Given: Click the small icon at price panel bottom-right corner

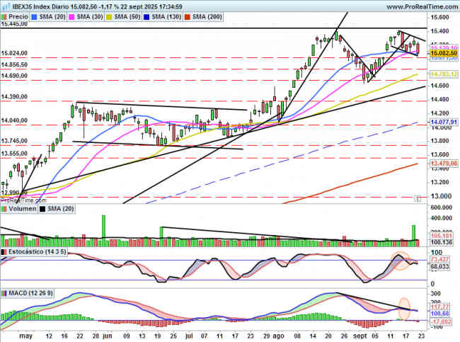Looking at the screenshot, I should tap(418, 200).
